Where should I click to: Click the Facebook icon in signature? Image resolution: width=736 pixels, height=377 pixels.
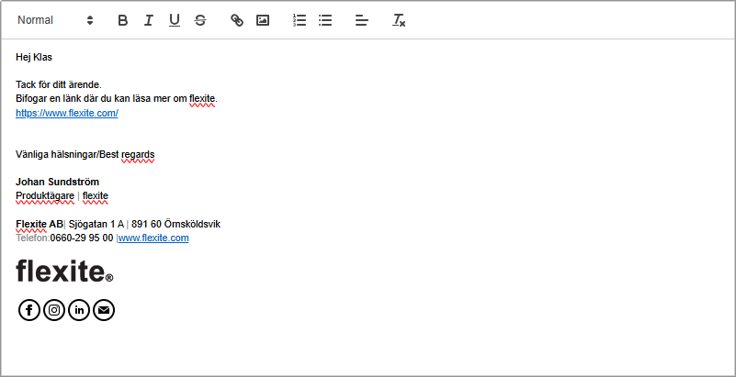point(29,310)
